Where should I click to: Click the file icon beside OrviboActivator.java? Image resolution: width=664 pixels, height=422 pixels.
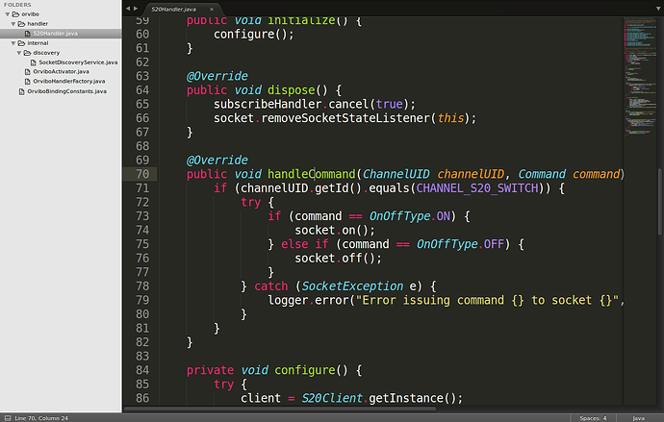click(27, 71)
